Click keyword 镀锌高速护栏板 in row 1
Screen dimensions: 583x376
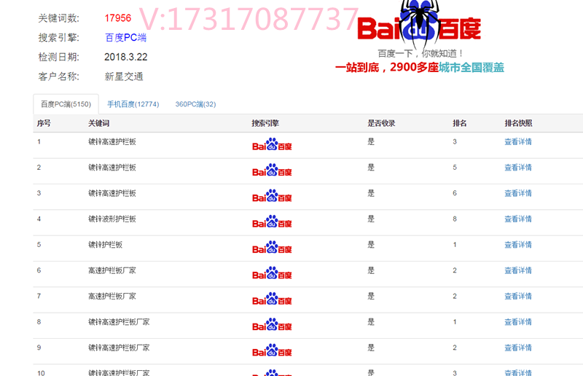[112, 141]
